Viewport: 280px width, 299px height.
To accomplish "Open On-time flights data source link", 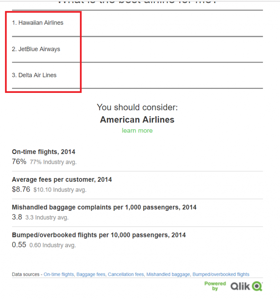I will point(59,274).
